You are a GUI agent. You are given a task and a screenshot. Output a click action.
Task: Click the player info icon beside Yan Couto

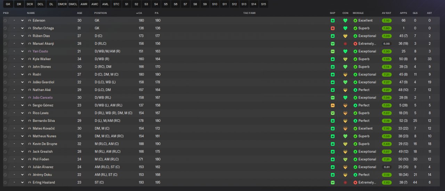point(30,51)
